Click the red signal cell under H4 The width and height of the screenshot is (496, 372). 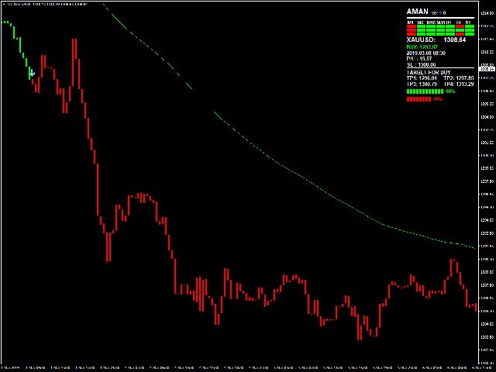click(460, 27)
